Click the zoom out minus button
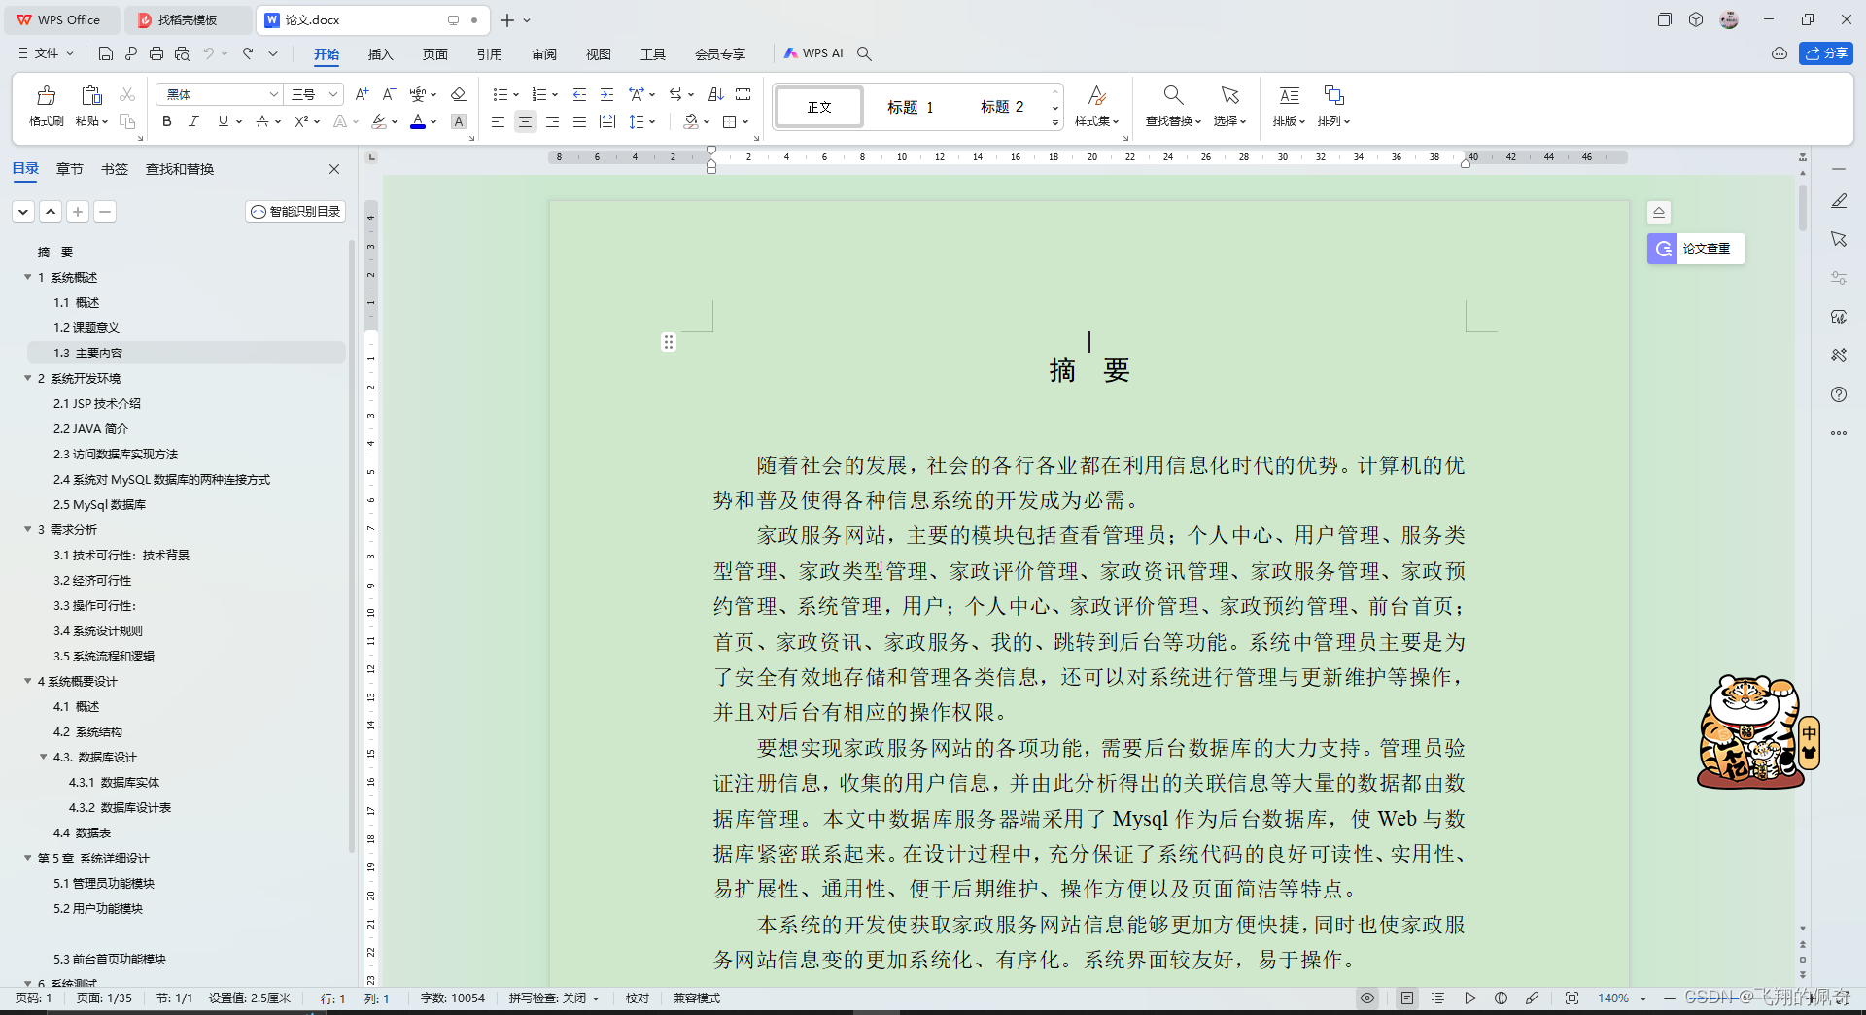The width and height of the screenshot is (1866, 1015). coord(1670,998)
